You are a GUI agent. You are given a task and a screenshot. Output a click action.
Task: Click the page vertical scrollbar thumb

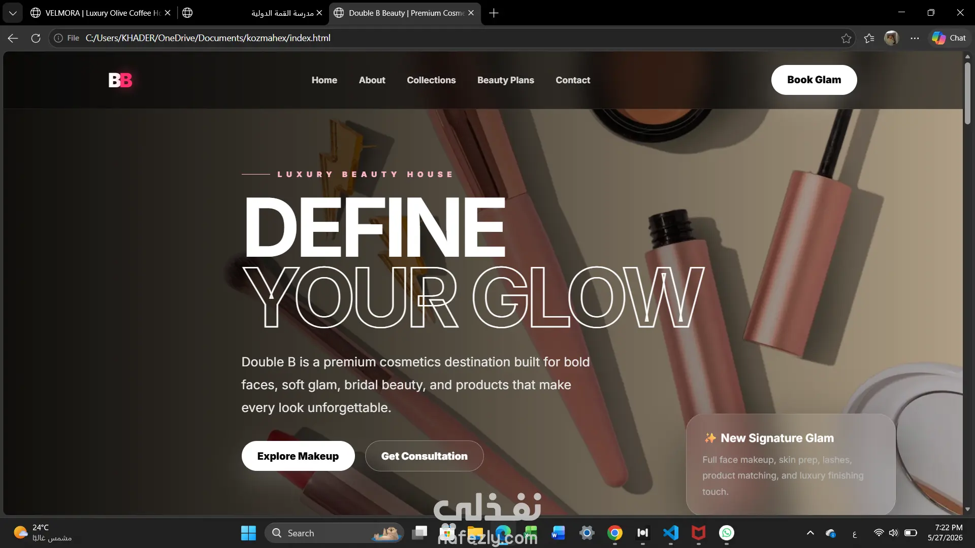[x=967, y=92]
